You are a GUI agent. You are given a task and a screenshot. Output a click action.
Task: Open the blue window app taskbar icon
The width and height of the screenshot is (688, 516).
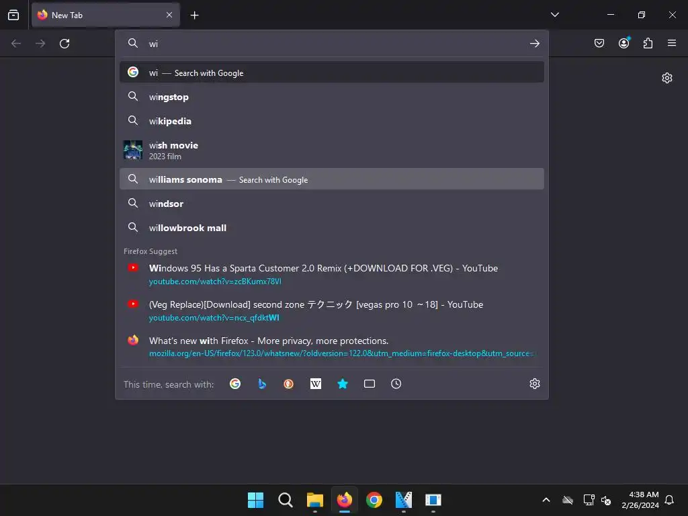pos(433,500)
